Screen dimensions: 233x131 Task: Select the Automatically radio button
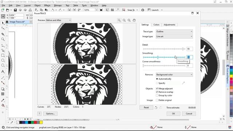pos(157,79)
